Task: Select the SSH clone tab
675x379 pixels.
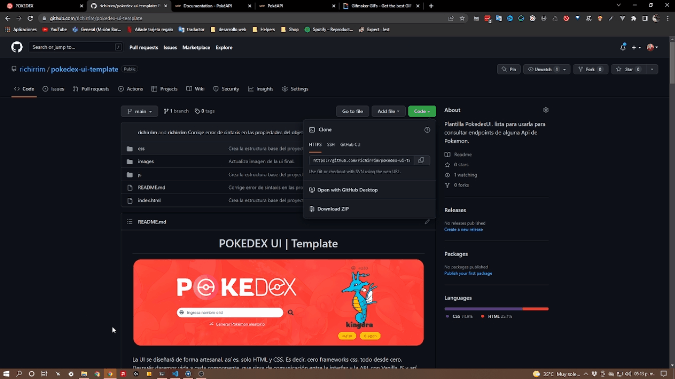Action: 331,145
